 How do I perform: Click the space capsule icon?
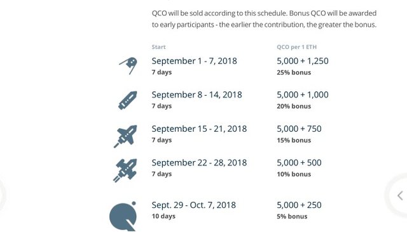coord(128,100)
